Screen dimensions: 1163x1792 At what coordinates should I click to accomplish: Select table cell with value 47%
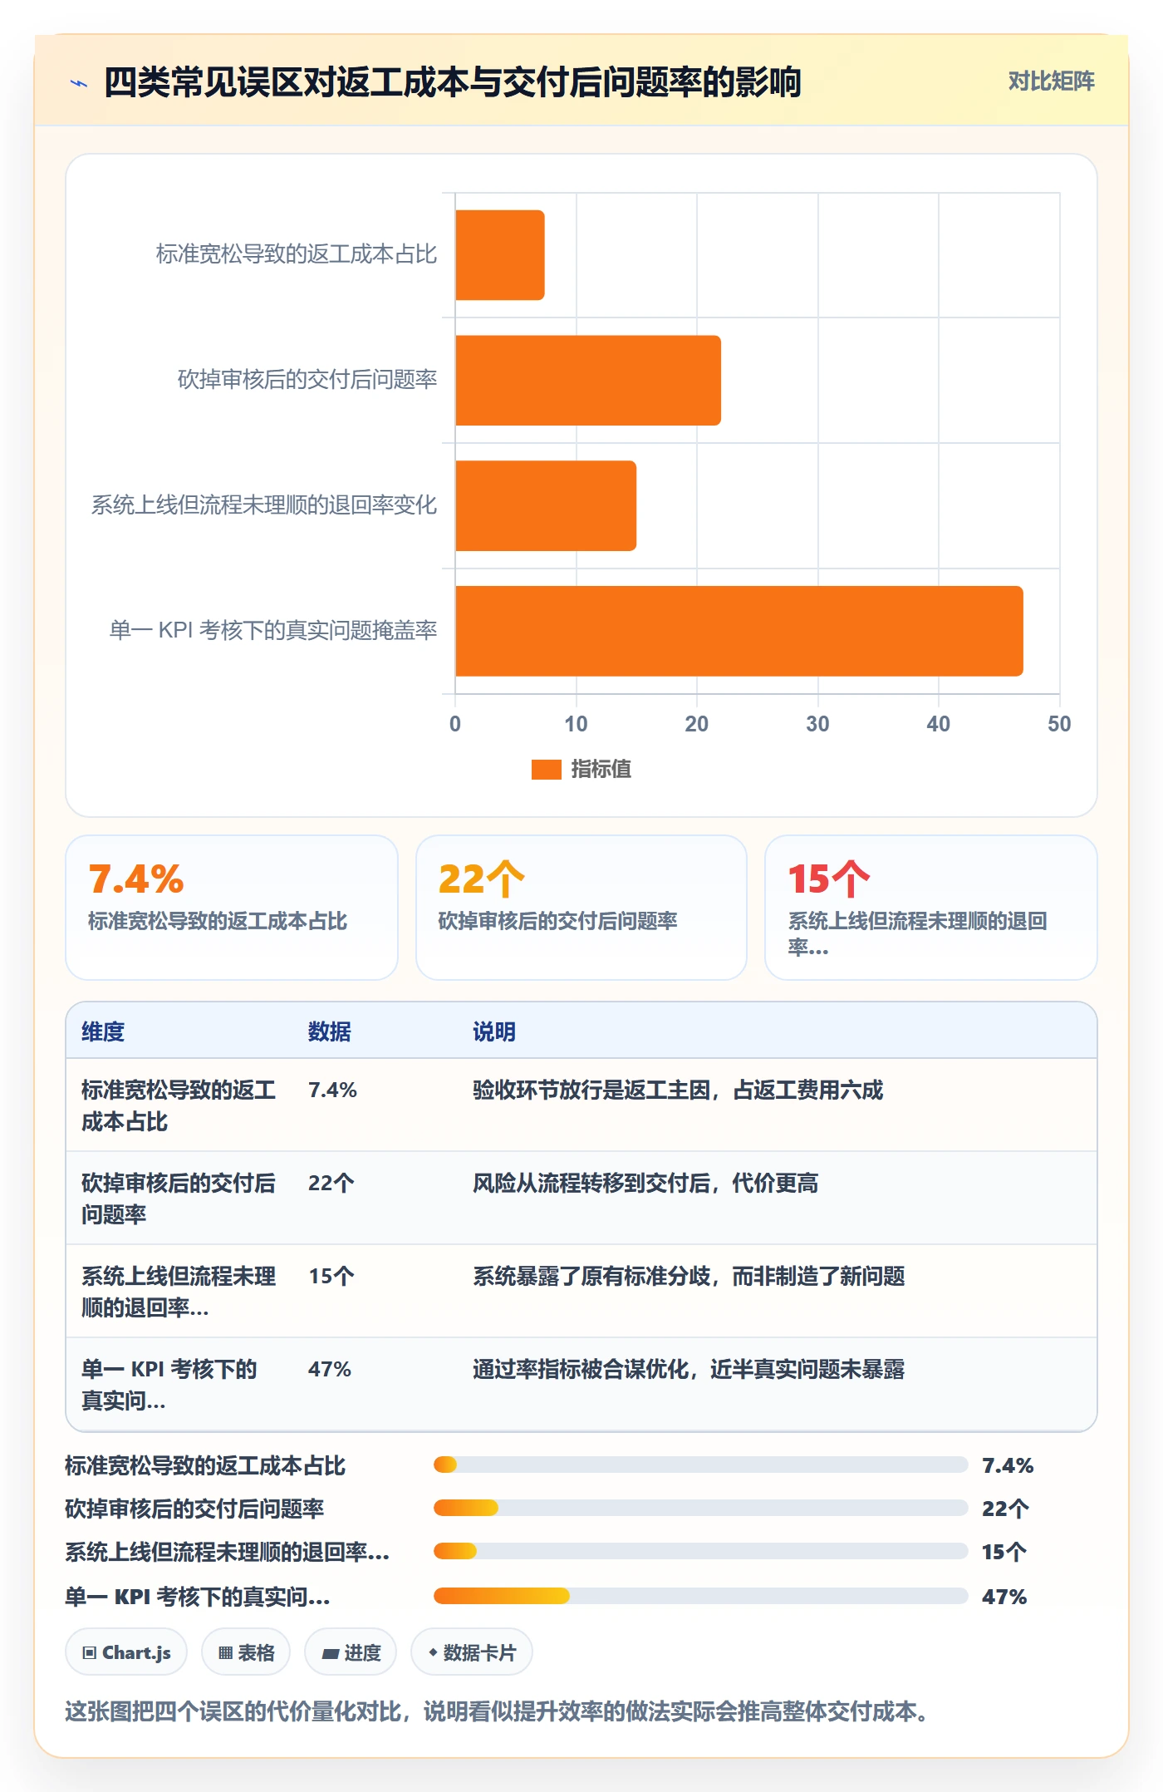330,1369
